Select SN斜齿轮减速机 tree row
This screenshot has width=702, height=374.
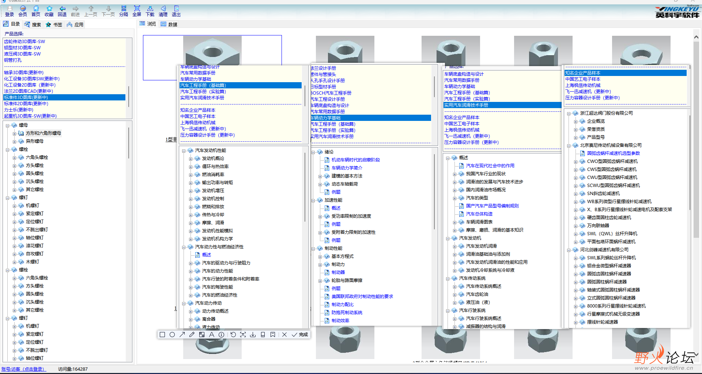click(603, 194)
